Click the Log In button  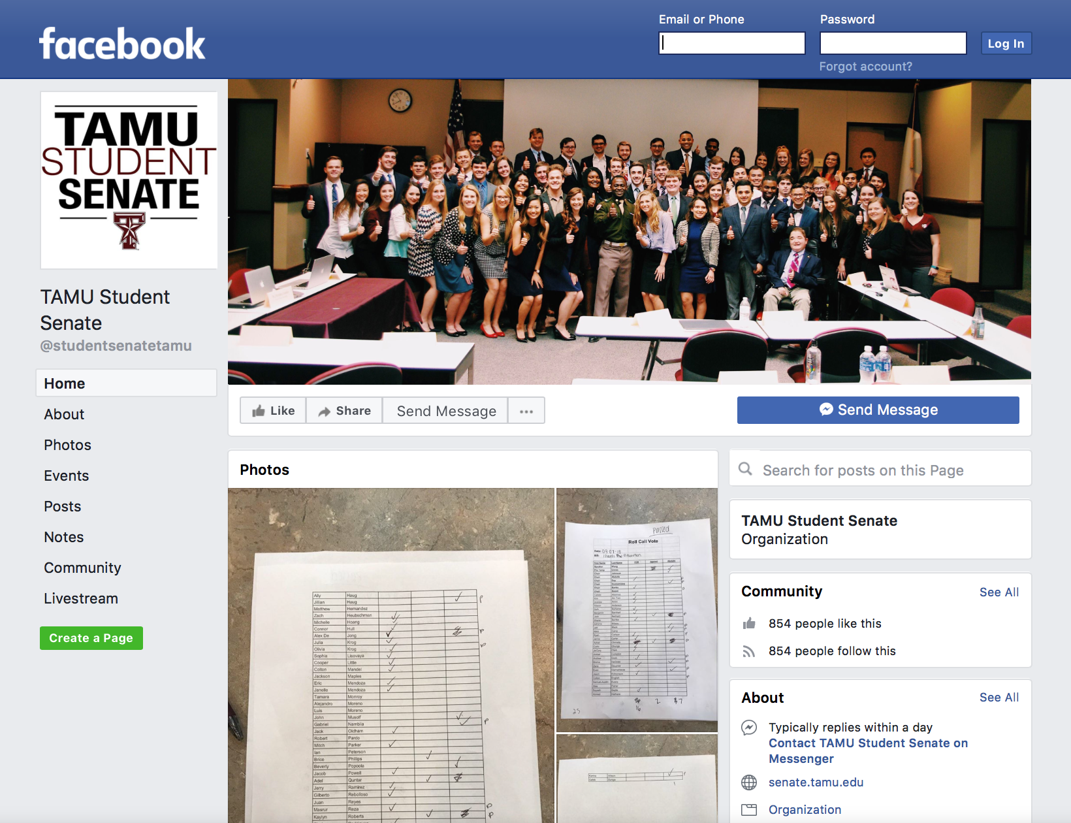(1006, 43)
